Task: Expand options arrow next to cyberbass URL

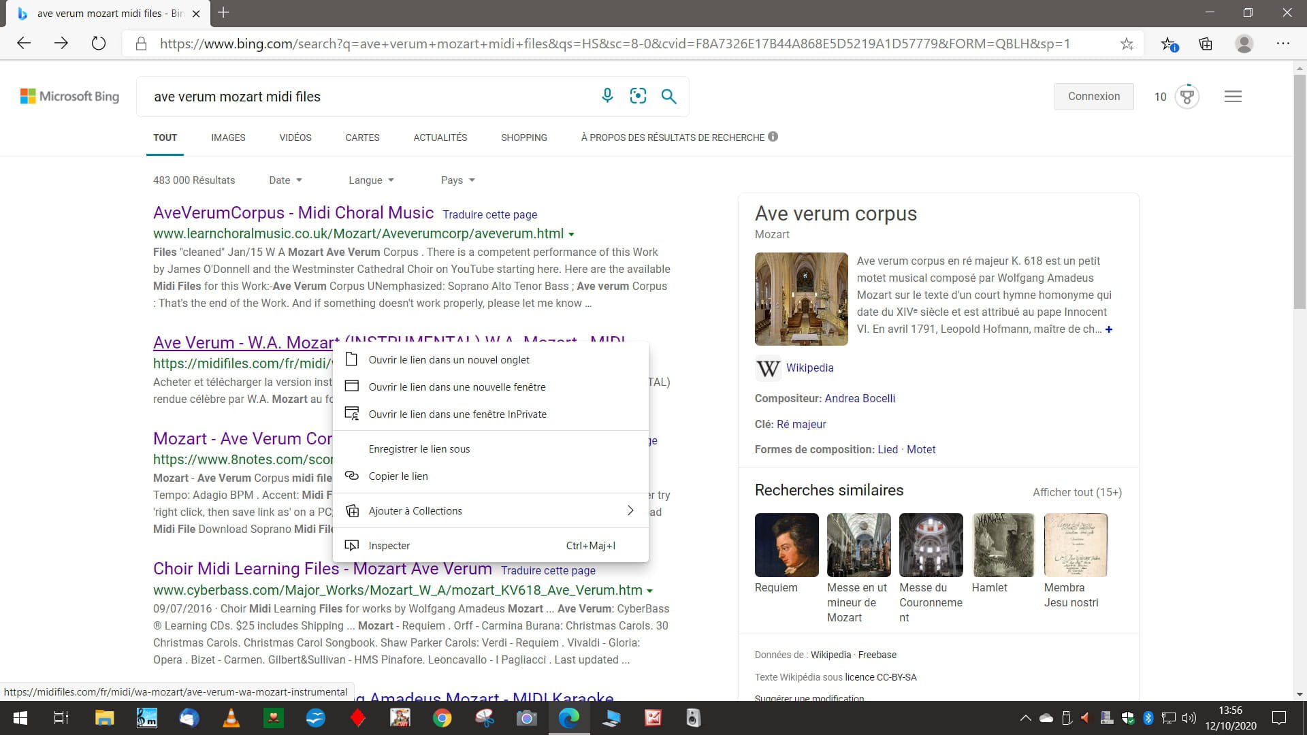Action: coord(650,591)
